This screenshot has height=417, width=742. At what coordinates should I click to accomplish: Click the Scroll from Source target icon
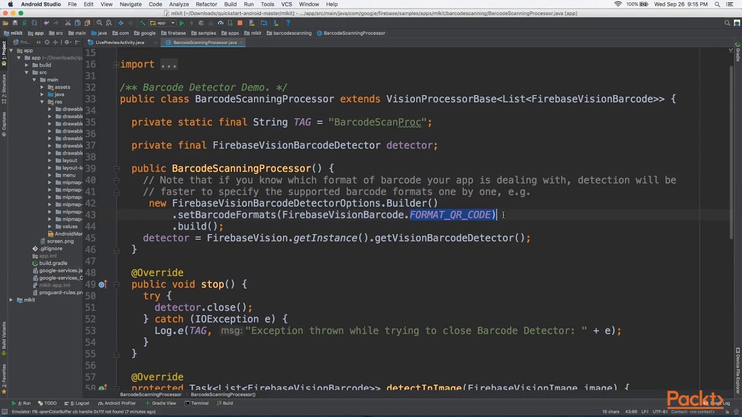[47, 42]
